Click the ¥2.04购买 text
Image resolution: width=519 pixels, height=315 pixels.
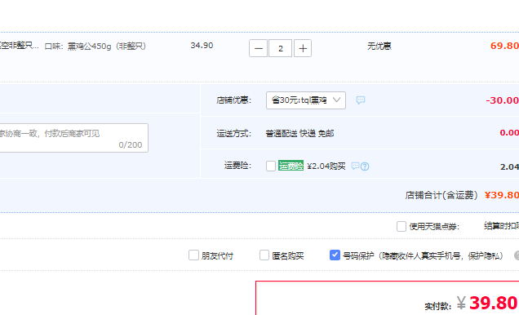coord(326,166)
